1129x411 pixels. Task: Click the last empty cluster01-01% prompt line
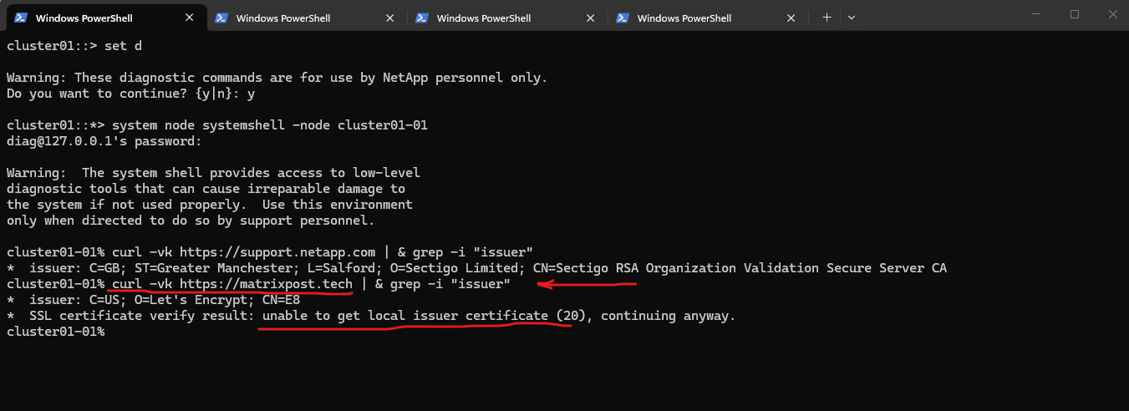click(x=55, y=332)
